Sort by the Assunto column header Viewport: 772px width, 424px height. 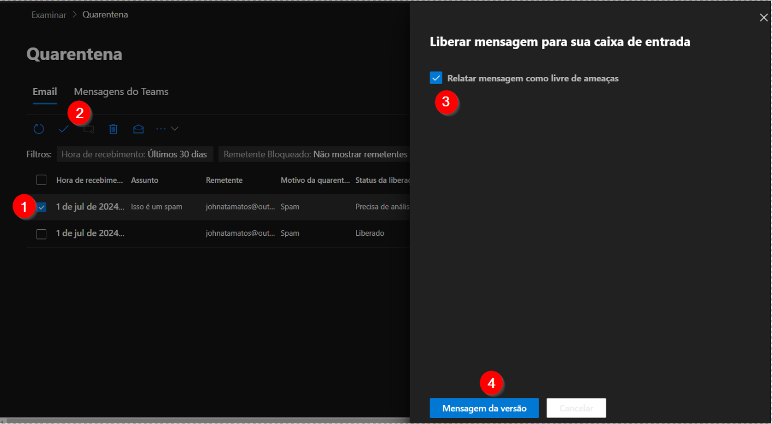(x=144, y=180)
